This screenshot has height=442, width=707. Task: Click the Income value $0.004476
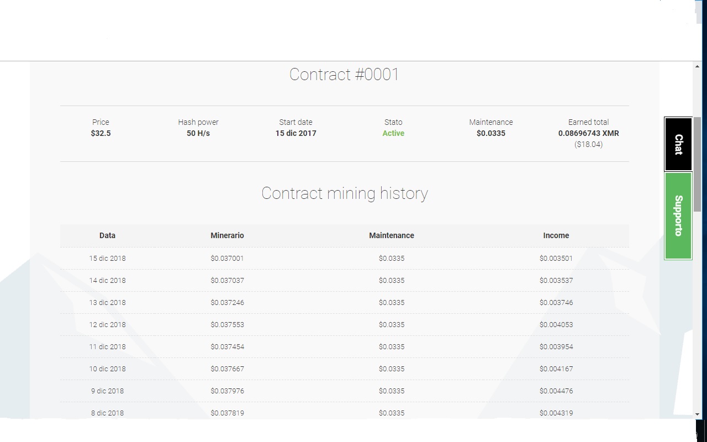pos(556,391)
